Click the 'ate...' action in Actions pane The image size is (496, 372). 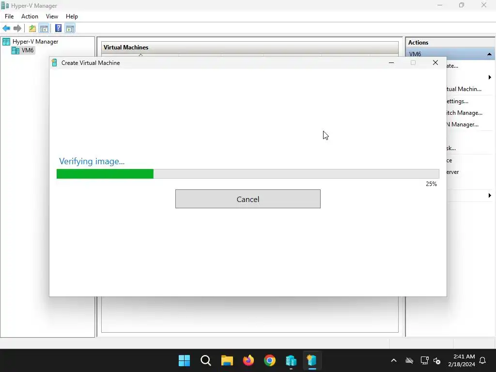[x=453, y=66]
